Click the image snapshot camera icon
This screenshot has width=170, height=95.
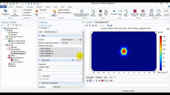coord(108,26)
